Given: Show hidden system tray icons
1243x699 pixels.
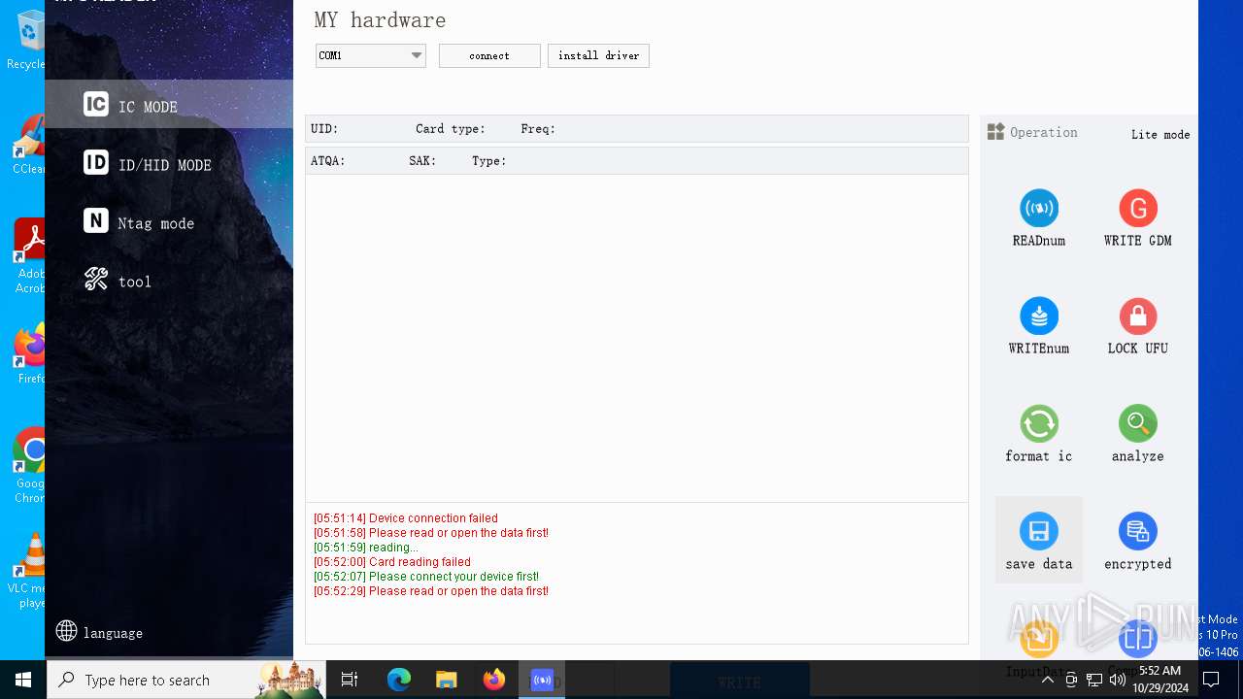Looking at the screenshot, I should pyautogui.click(x=1048, y=680).
